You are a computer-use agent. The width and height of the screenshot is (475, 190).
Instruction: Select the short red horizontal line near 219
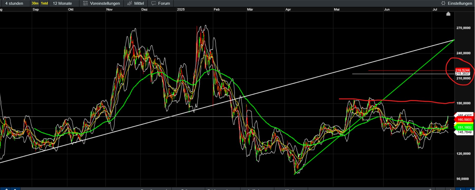[411, 71]
